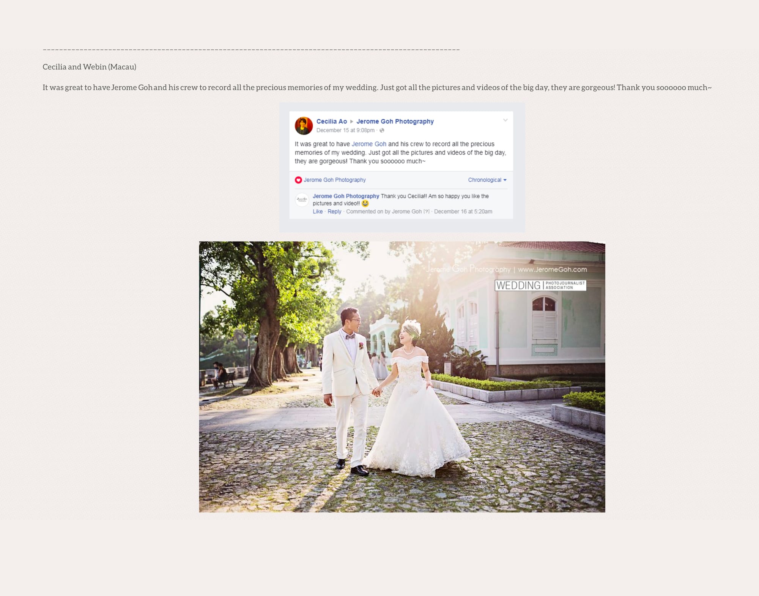The image size is (759, 596).
Task: Open the post options chevron
Action: pyautogui.click(x=505, y=120)
